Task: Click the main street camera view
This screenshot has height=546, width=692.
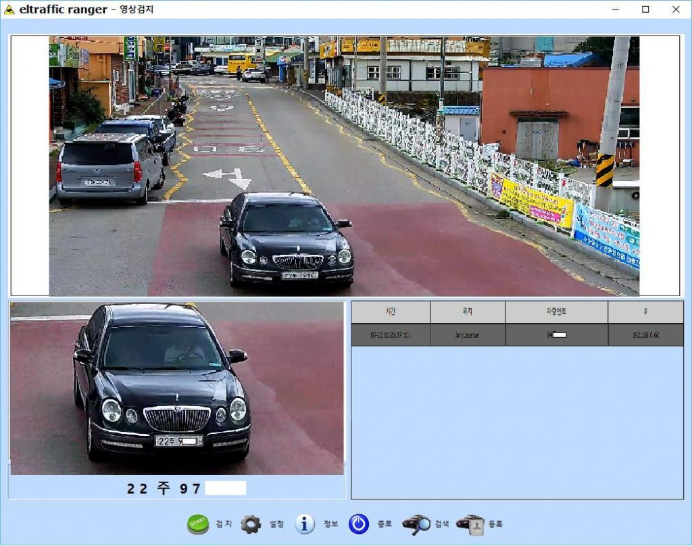Action: coord(344,166)
